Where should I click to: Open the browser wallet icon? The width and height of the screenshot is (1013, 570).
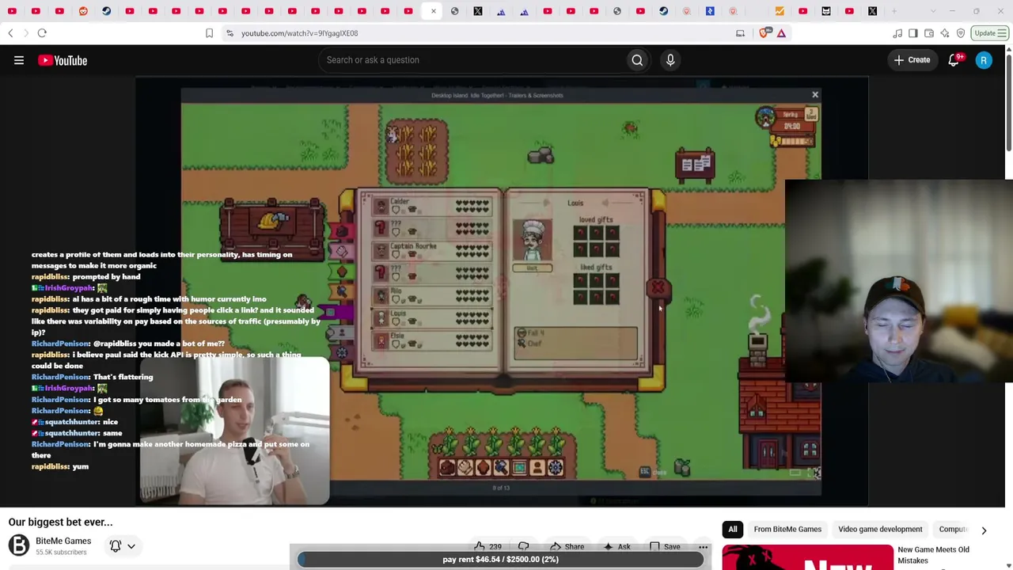coord(929,33)
